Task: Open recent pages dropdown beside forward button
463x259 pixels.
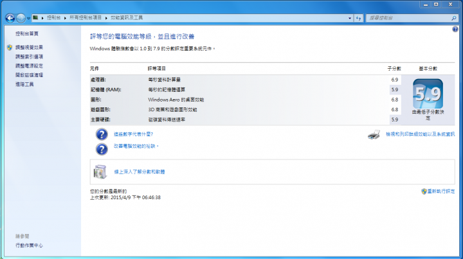Action: [29, 18]
